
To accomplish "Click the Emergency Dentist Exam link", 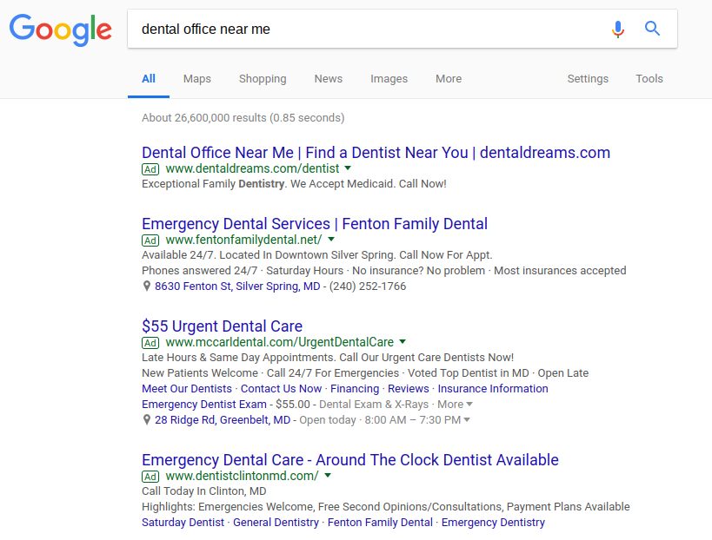I will coord(204,405).
